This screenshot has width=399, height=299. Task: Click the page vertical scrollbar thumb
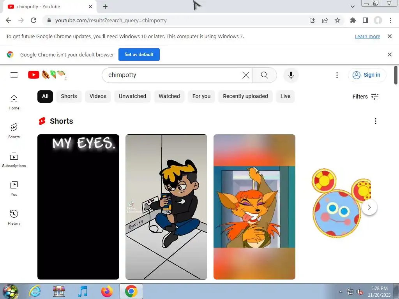(x=396, y=75)
